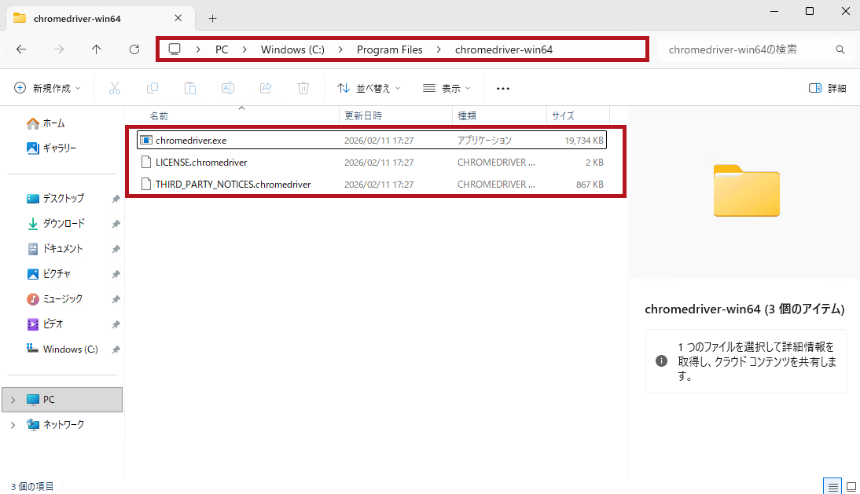This screenshot has width=860, height=494.
Task: Open the 新規作成 new item dropdown
Action: pyautogui.click(x=47, y=88)
